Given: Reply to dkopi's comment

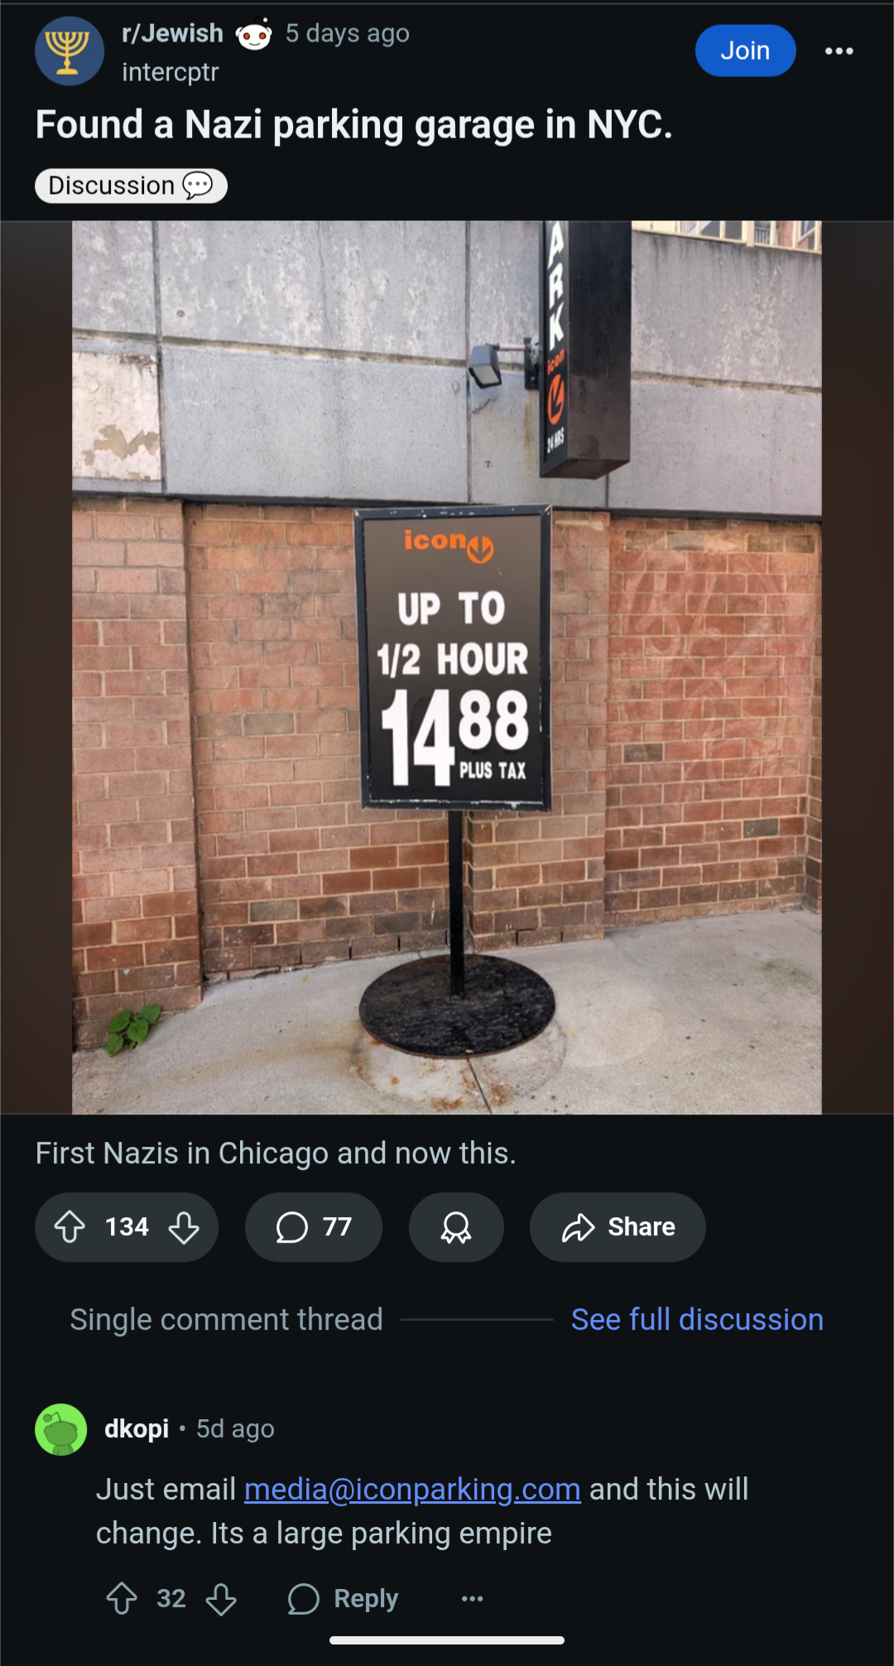Looking at the screenshot, I should (x=343, y=1598).
